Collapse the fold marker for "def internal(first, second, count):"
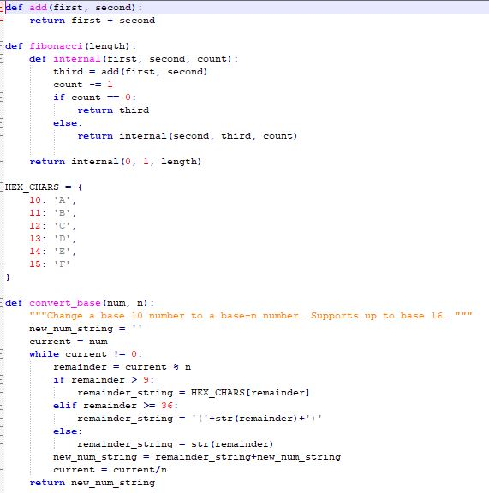 (1, 59)
